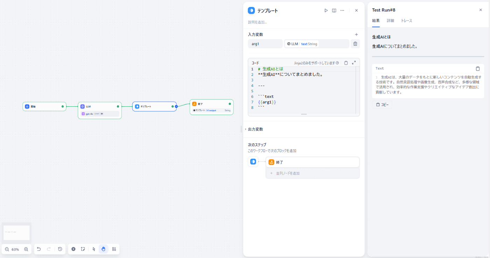This screenshot has width=490, height=258.
Task: Add a parallel node 並列ノードを追加
Action: point(313,173)
